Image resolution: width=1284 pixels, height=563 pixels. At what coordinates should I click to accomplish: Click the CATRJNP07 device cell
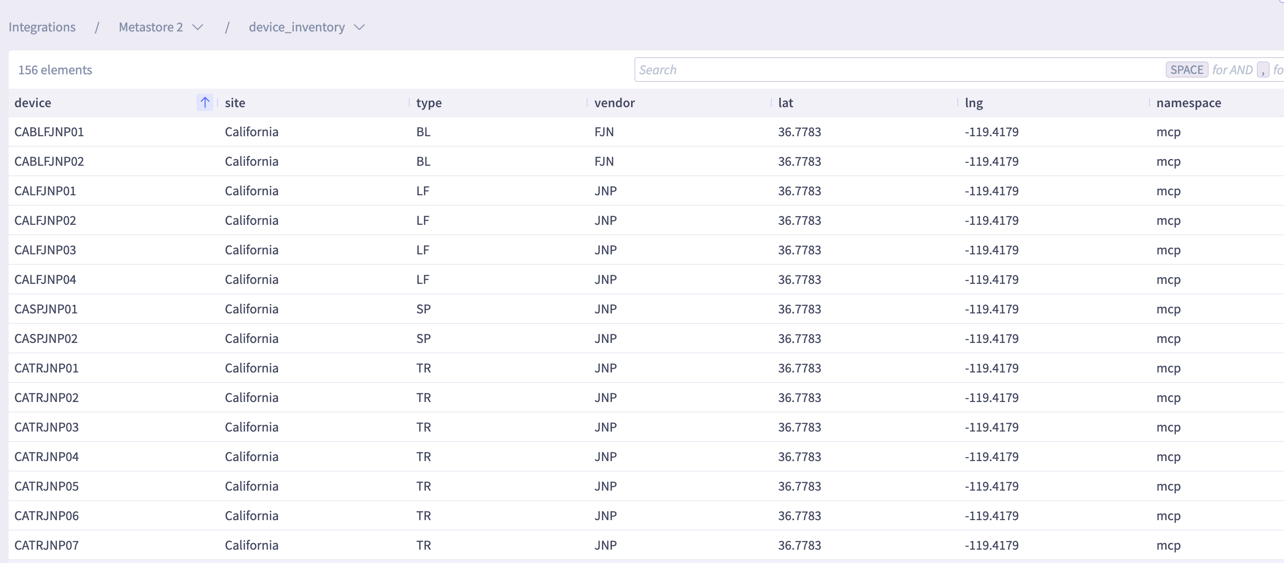coord(46,545)
